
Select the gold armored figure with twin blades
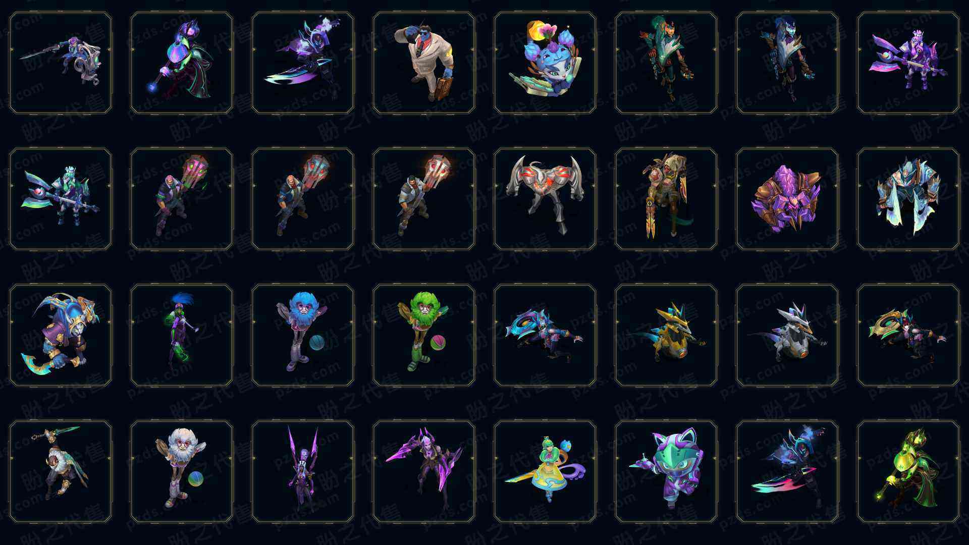tap(666, 199)
